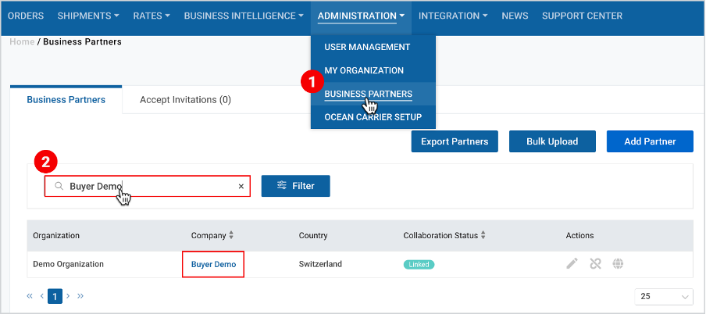
Task: Go to first page with double-left arrows
Action: (x=30, y=296)
